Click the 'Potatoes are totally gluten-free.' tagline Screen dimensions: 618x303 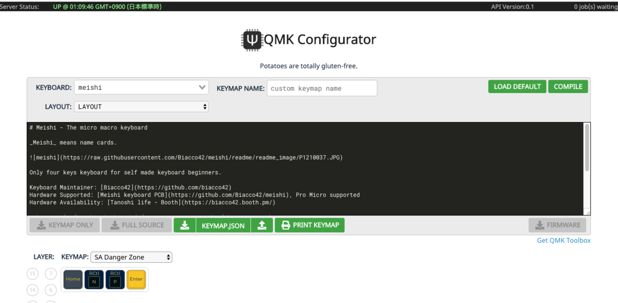click(308, 66)
